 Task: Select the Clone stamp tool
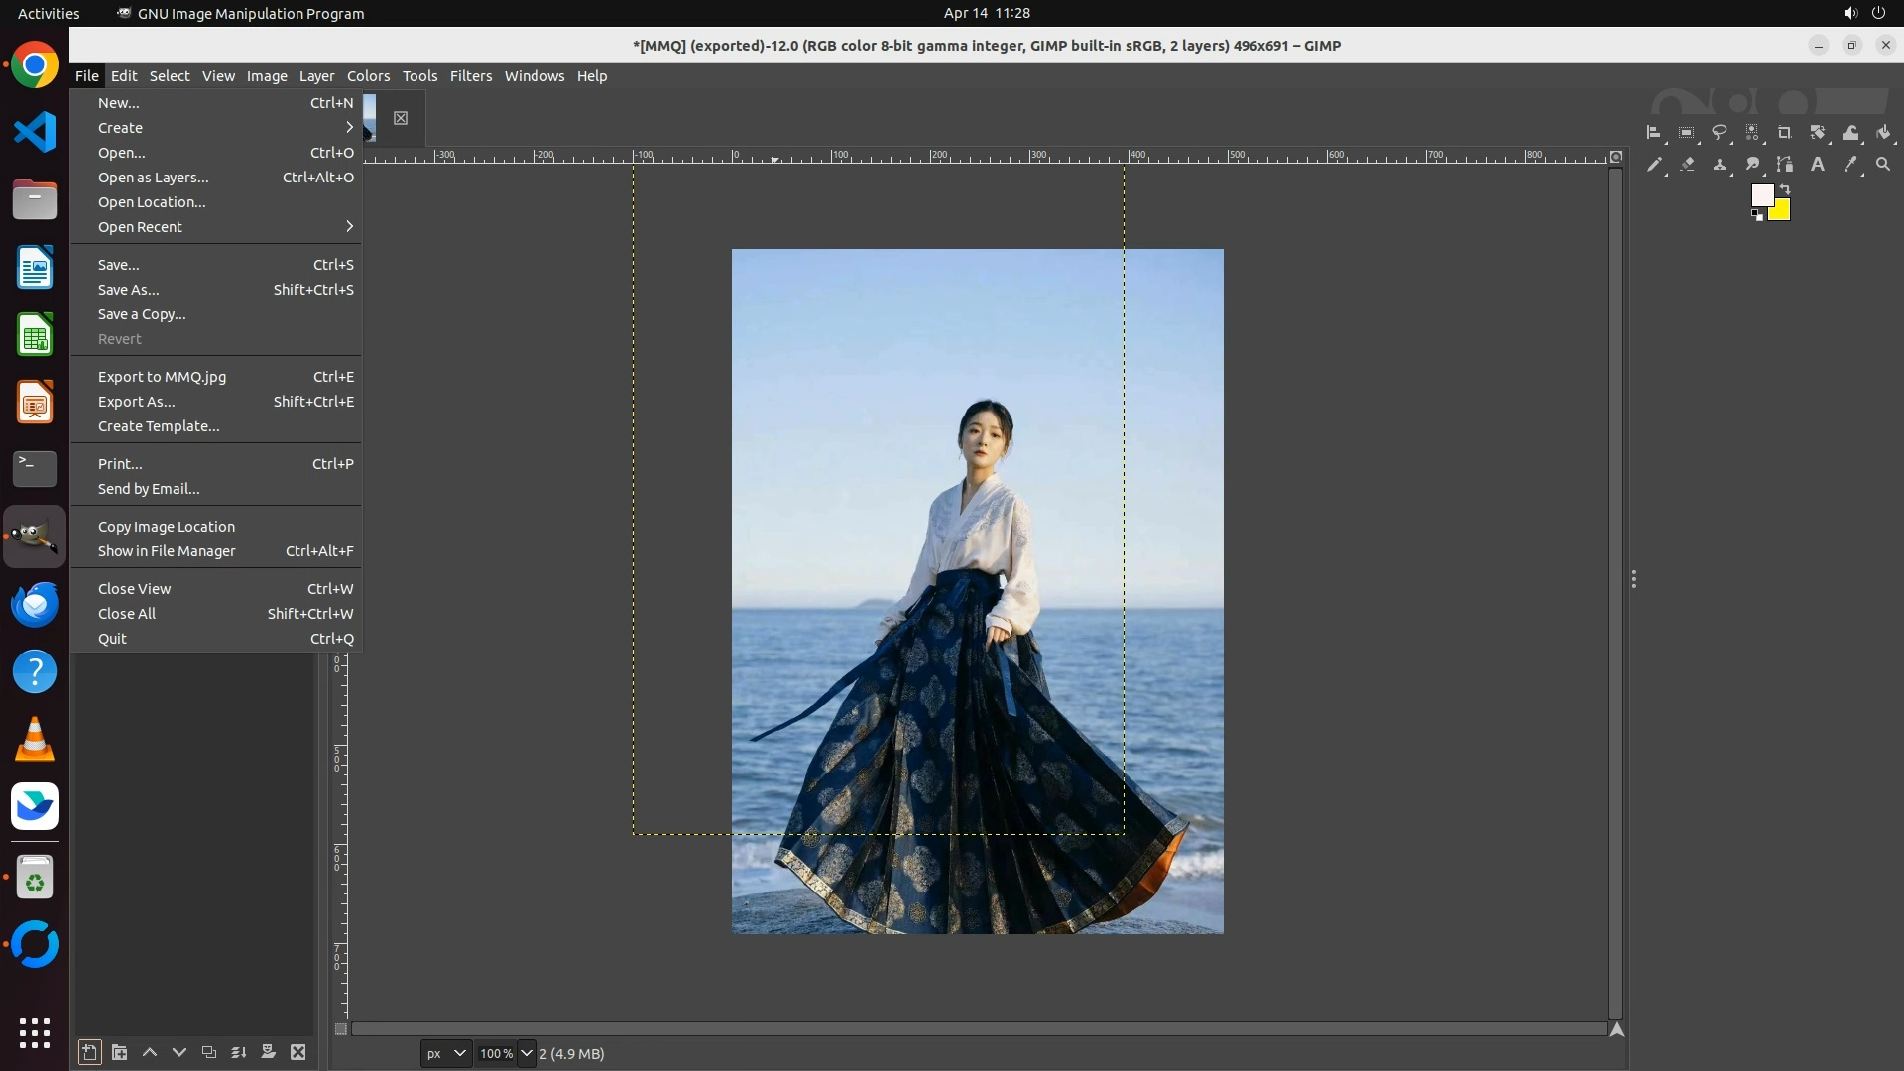click(1720, 165)
